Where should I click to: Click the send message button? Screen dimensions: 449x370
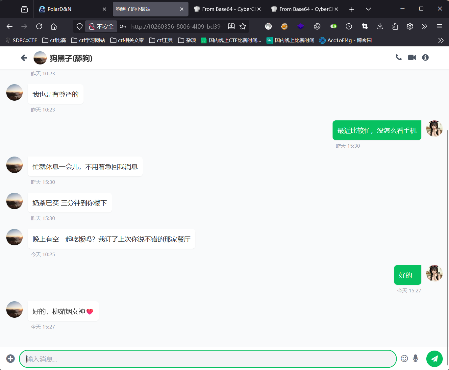434,358
